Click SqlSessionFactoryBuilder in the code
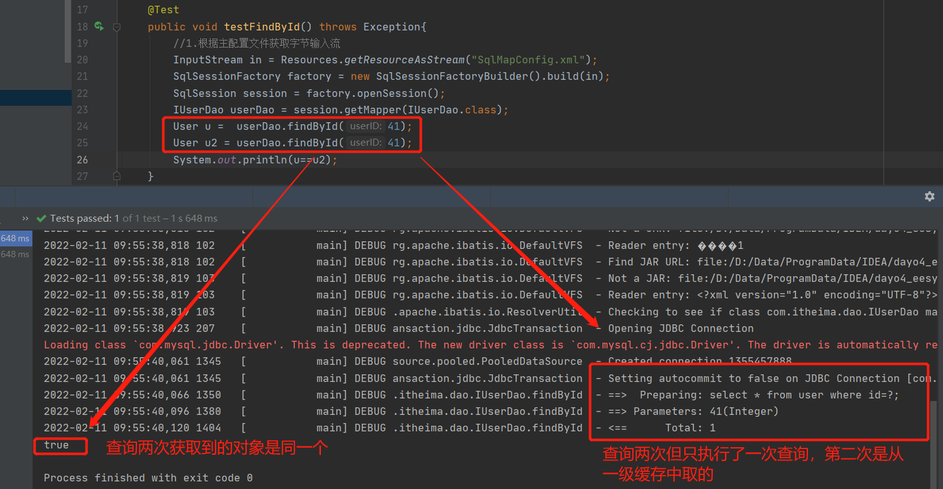The image size is (943, 489). point(453,76)
